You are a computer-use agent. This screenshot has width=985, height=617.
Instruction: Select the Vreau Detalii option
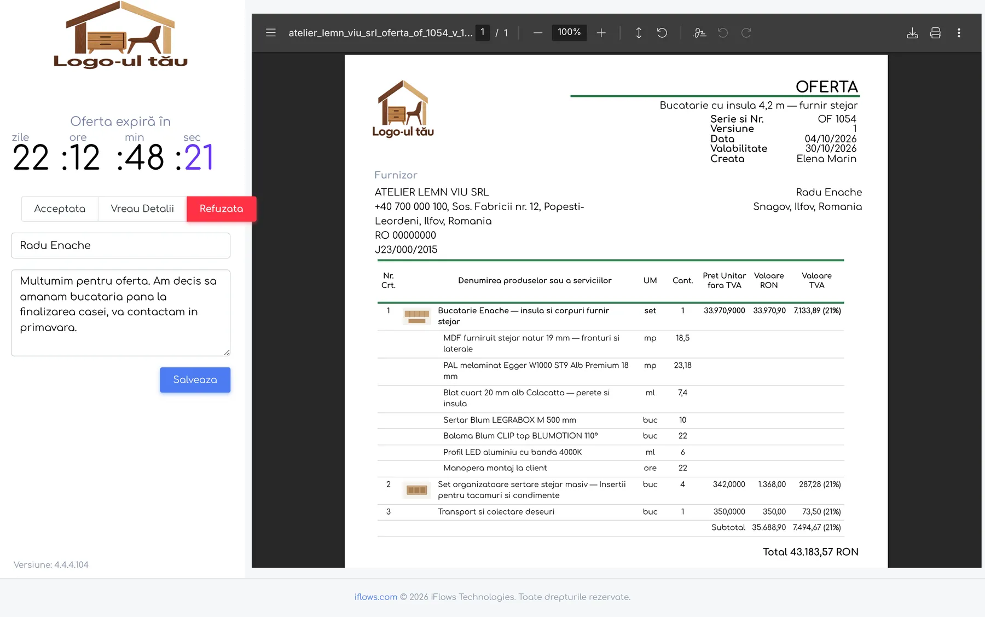142,209
